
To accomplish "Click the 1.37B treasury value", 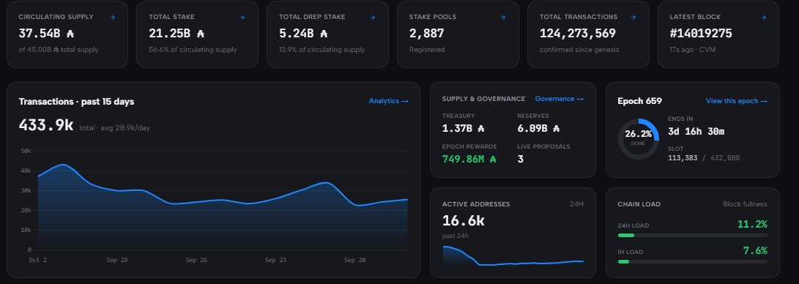I will coord(463,129).
